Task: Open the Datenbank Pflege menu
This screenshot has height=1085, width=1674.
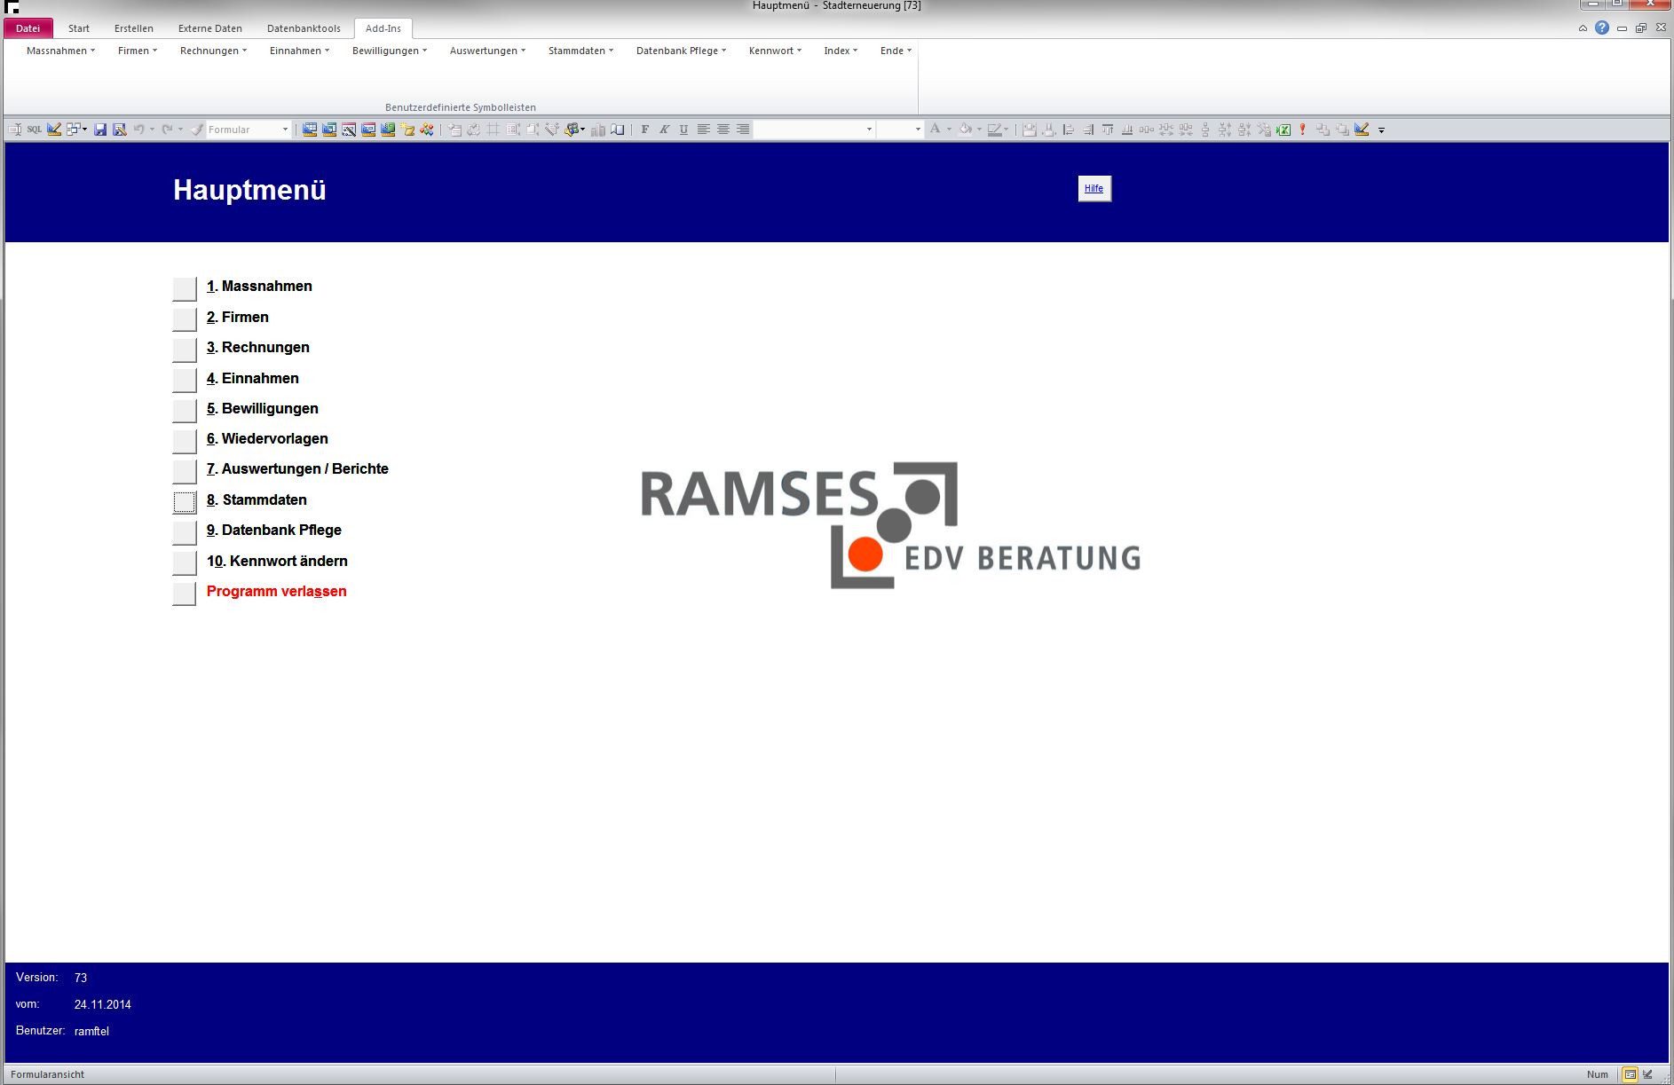Action: pos(681,51)
